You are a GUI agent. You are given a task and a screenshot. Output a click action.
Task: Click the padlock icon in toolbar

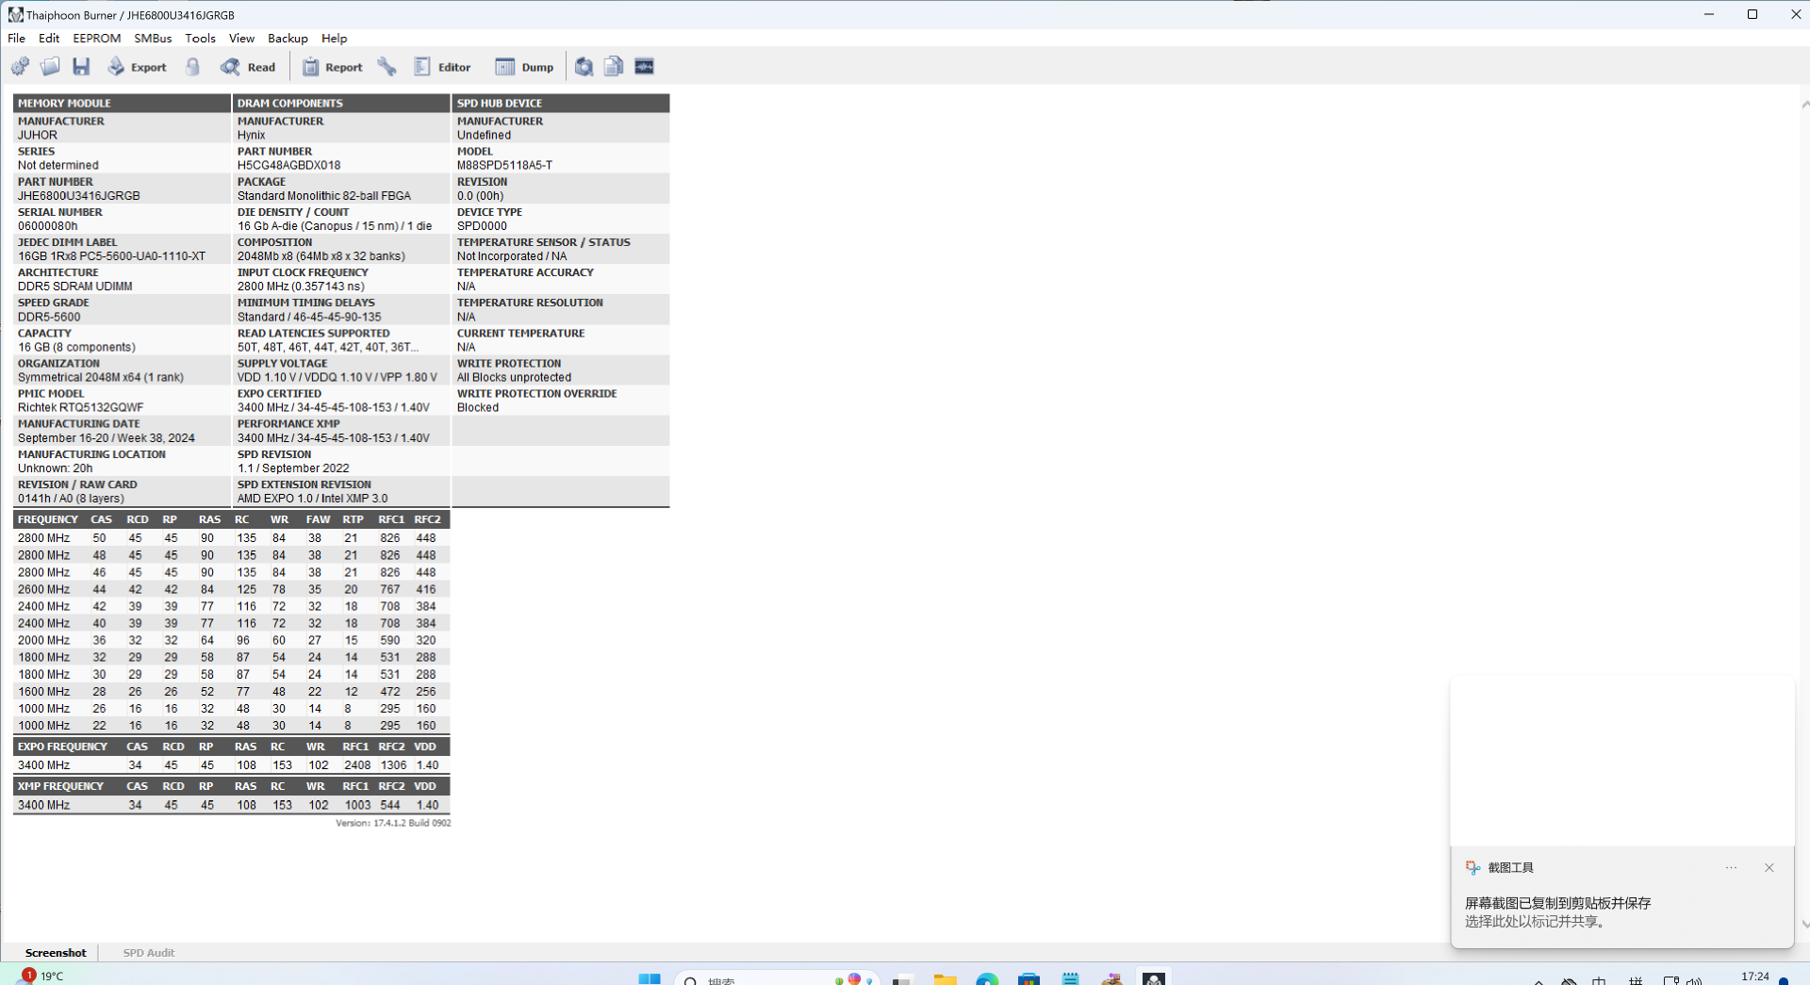[x=193, y=67]
